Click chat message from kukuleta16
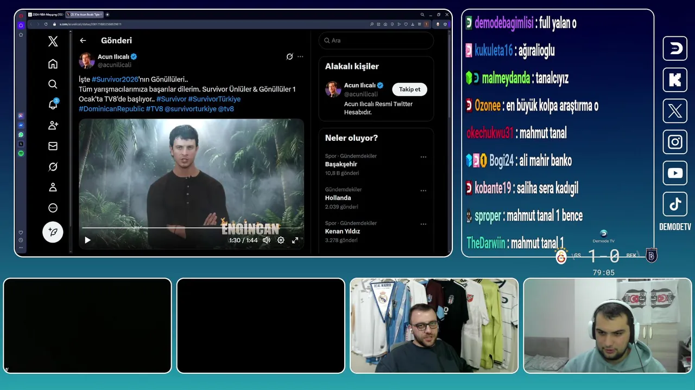The image size is (695, 390). (x=510, y=51)
